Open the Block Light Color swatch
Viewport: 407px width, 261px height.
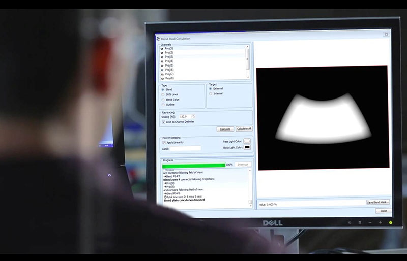point(247,147)
